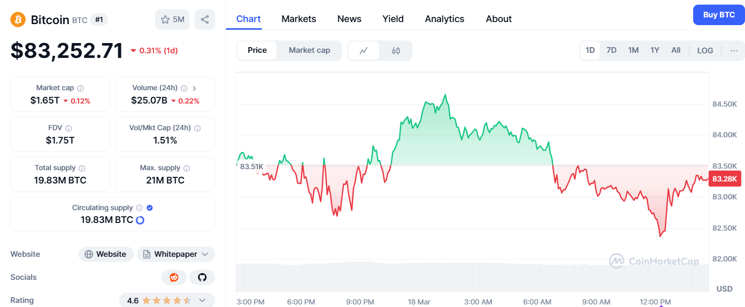Open Bitcoin GitHub social link
The width and height of the screenshot is (745, 307).
[x=202, y=277]
